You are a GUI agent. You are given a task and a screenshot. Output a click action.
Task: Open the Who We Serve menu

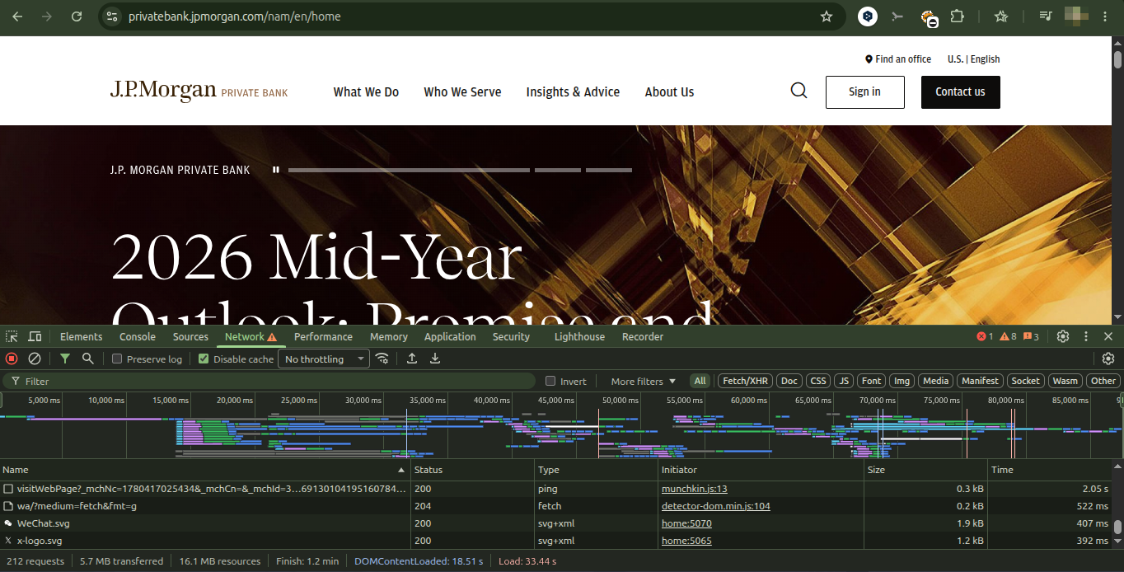coord(462,92)
